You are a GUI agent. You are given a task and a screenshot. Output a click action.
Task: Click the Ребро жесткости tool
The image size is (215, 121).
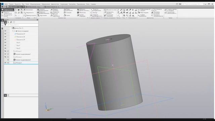(68, 10)
